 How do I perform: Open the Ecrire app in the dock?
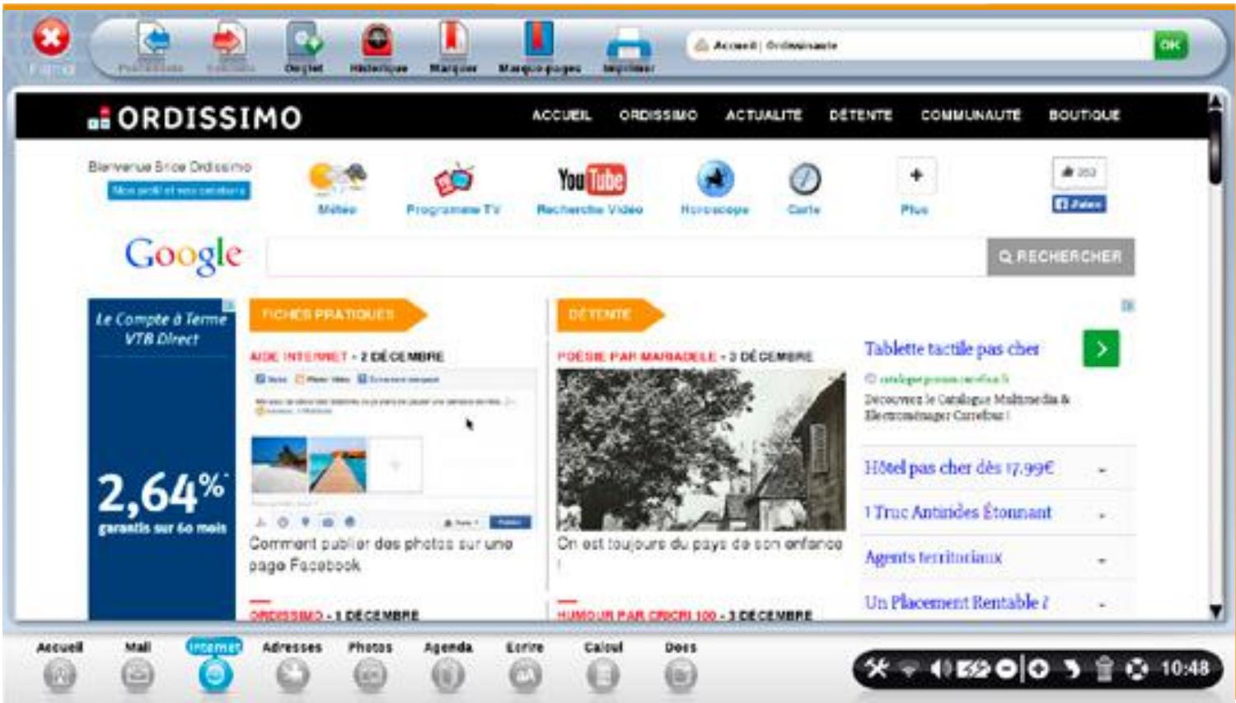pos(525,666)
